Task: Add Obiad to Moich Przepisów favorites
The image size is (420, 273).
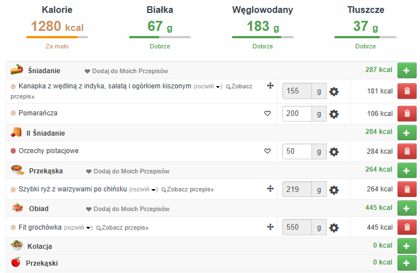Action: pos(127,209)
